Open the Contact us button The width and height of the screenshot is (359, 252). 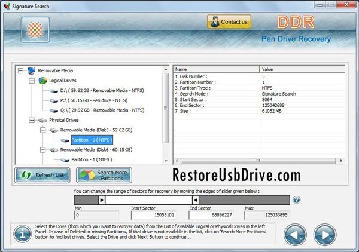pyautogui.click(x=229, y=22)
